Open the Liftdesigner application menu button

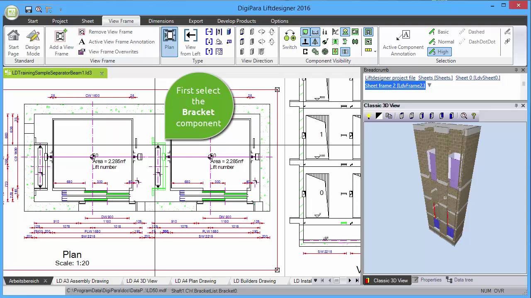point(12,12)
